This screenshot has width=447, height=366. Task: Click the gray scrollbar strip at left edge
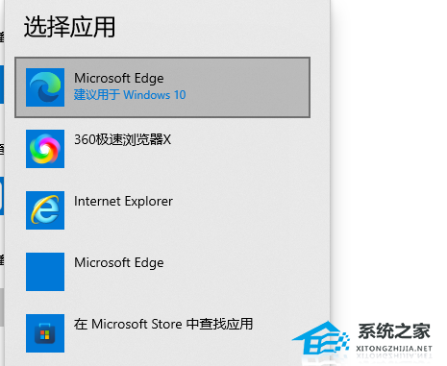(x=2, y=306)
